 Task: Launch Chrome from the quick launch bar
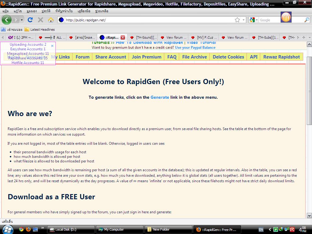click(21, 229)
